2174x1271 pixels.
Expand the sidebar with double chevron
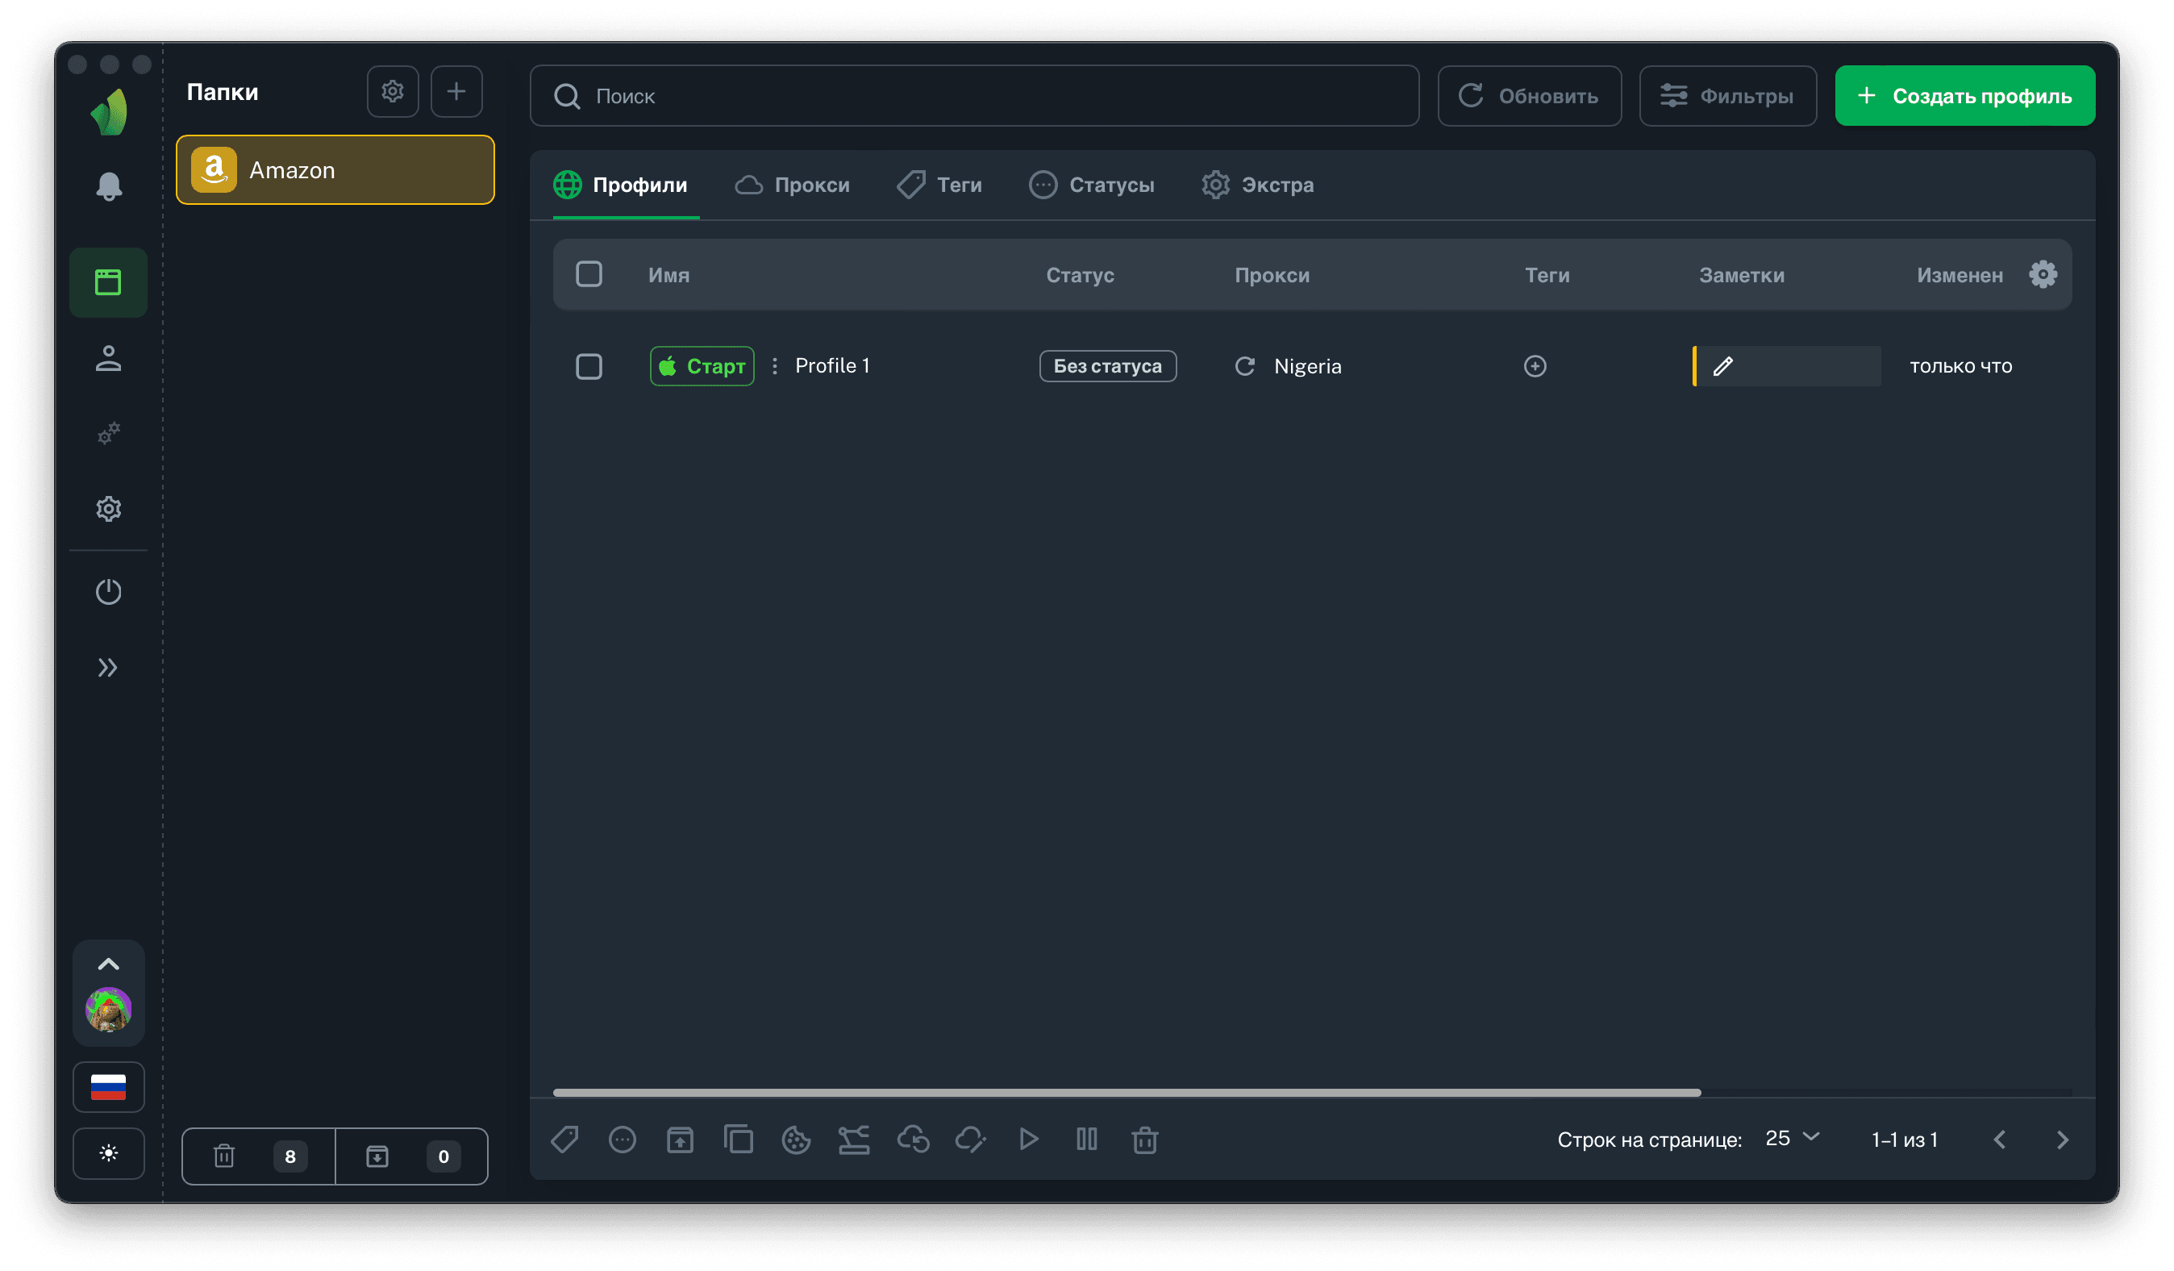(x=108, y=667)
